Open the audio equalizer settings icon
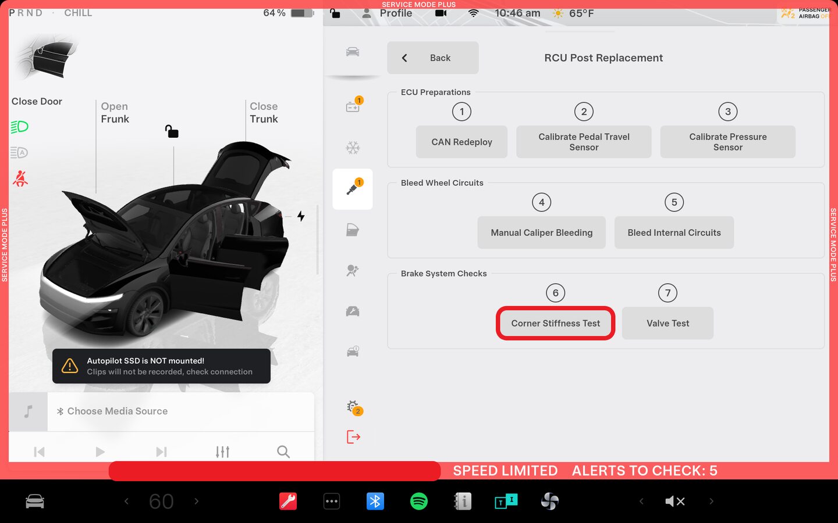The height and width of the screenshot is (523, 838). 222,452
